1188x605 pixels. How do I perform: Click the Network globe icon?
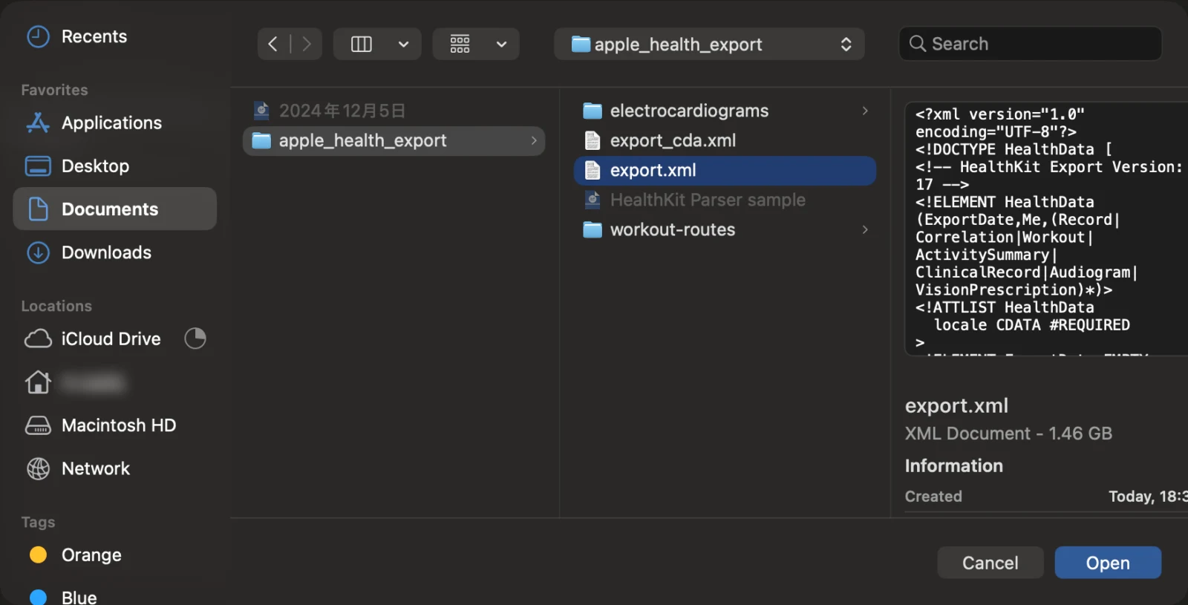(38, 468)
